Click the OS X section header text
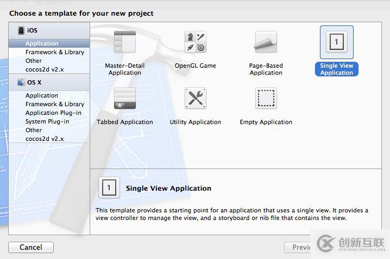The image size is (390, 259). click(x=34, y=82)
